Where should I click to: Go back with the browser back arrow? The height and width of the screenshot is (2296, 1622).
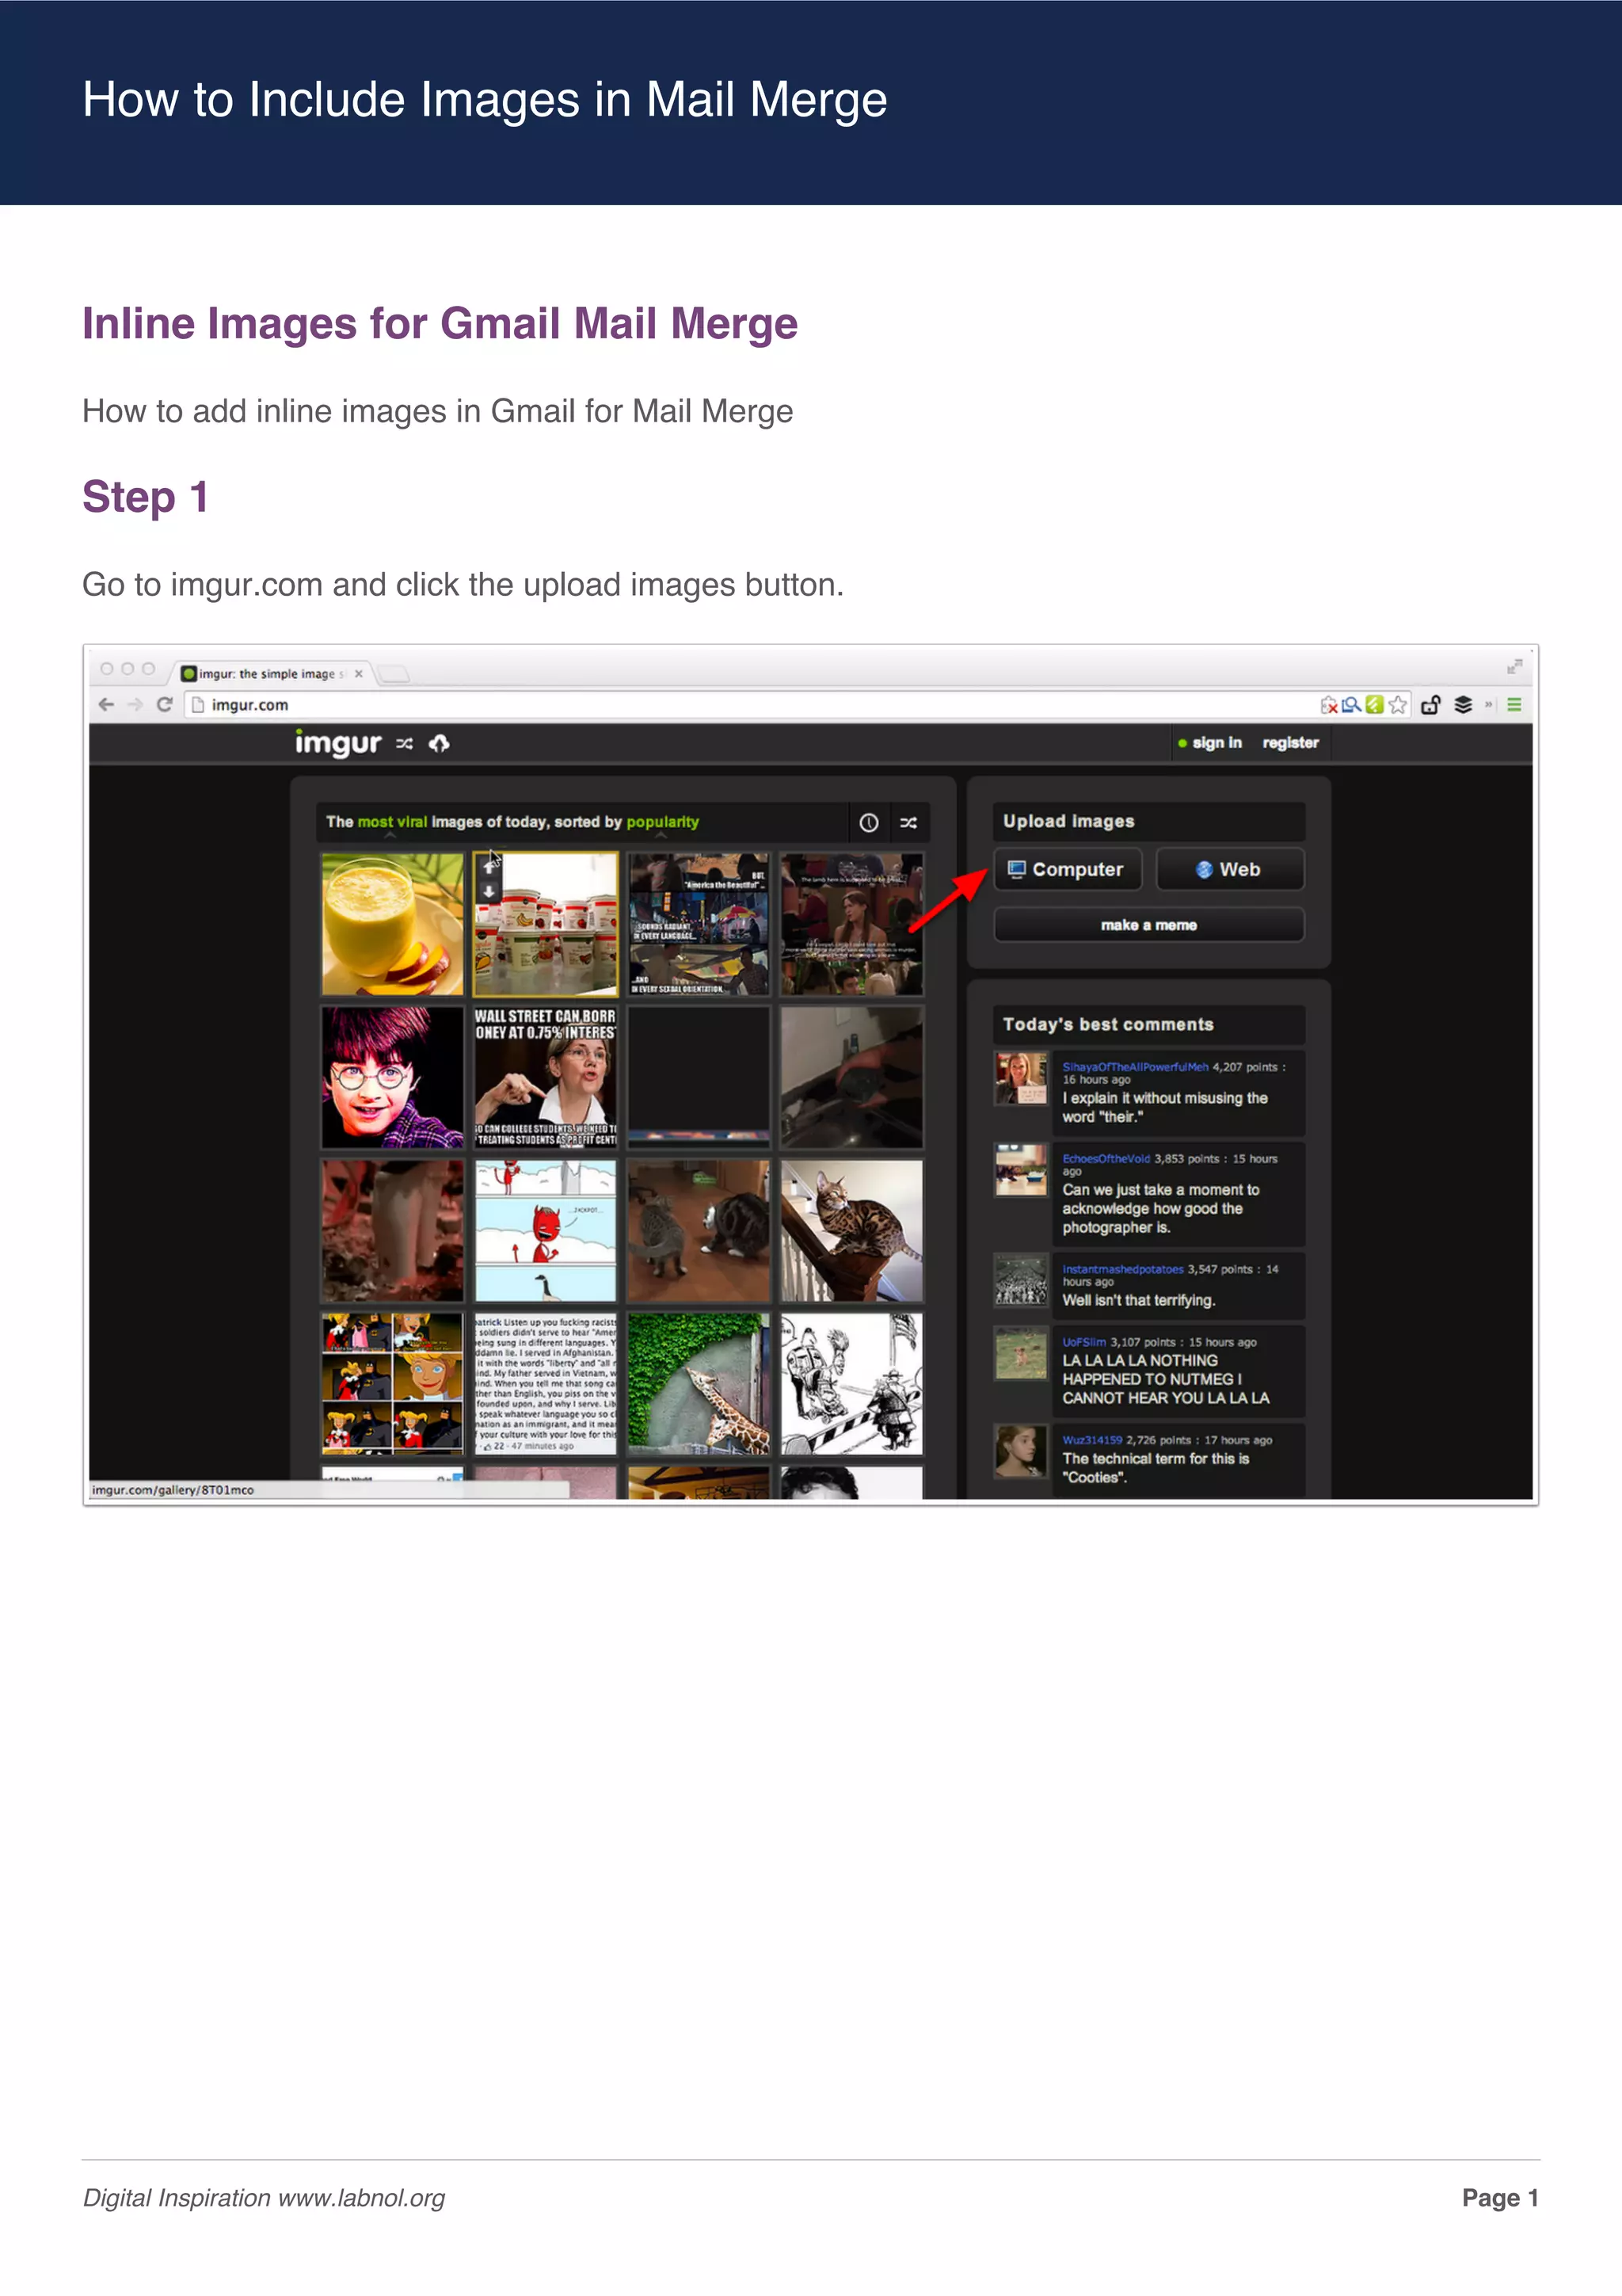[106, 705]
